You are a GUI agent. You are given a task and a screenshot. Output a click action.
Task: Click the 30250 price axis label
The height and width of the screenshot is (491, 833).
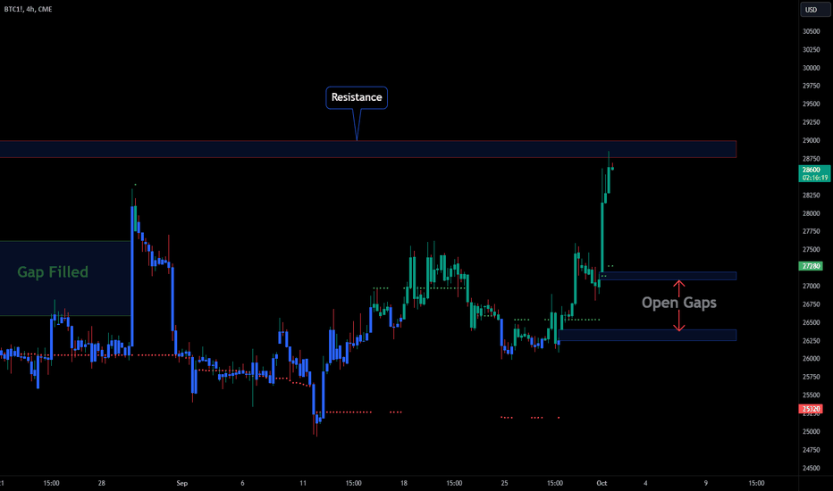point(811,49)
